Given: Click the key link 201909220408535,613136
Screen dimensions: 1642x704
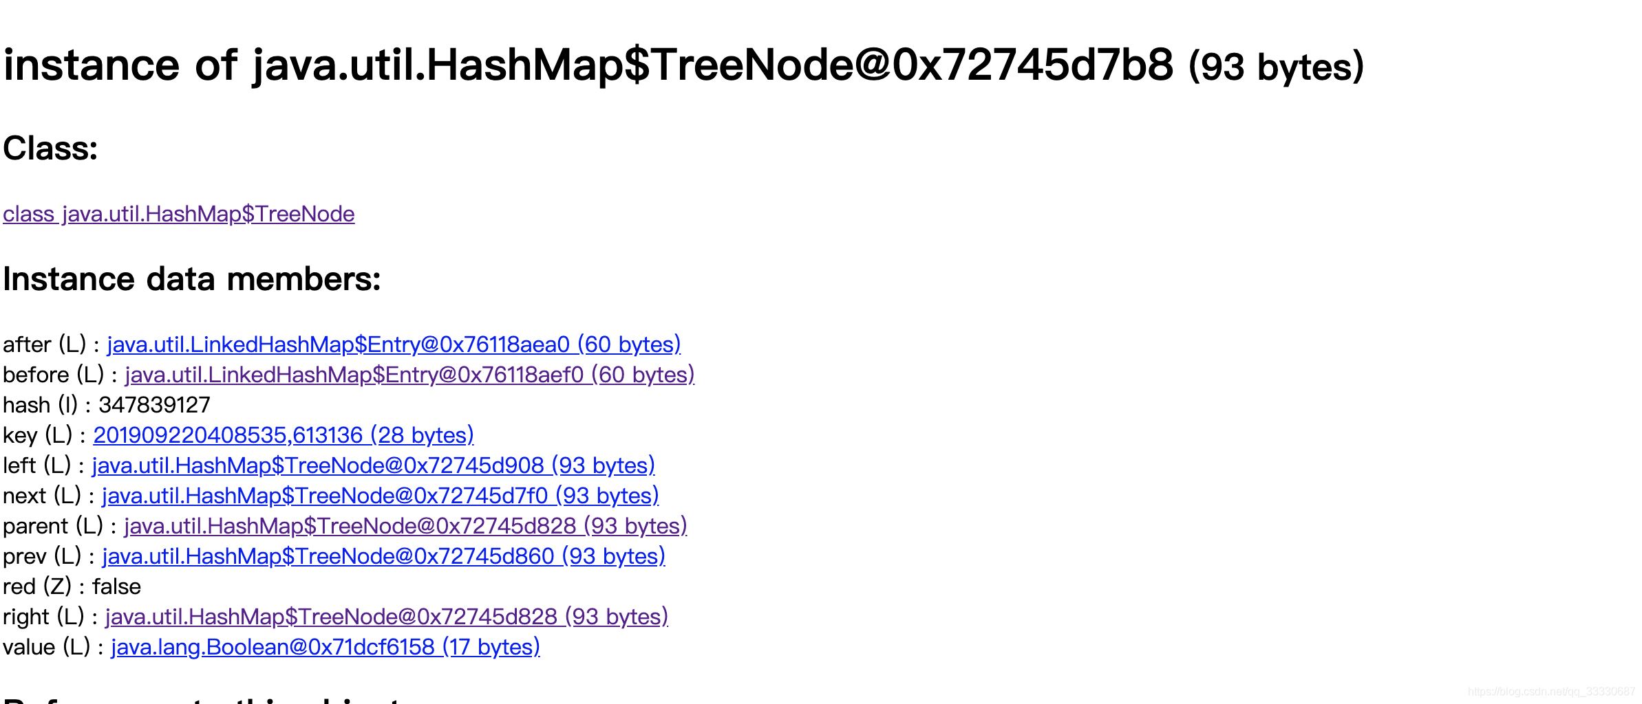Looking at the screenshot, I should pos(284,435).
